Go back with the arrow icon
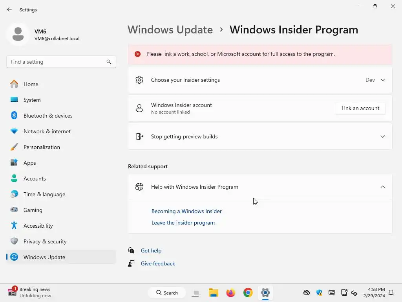The height and width of the screenshot is (302, 402). coord(9,9)
